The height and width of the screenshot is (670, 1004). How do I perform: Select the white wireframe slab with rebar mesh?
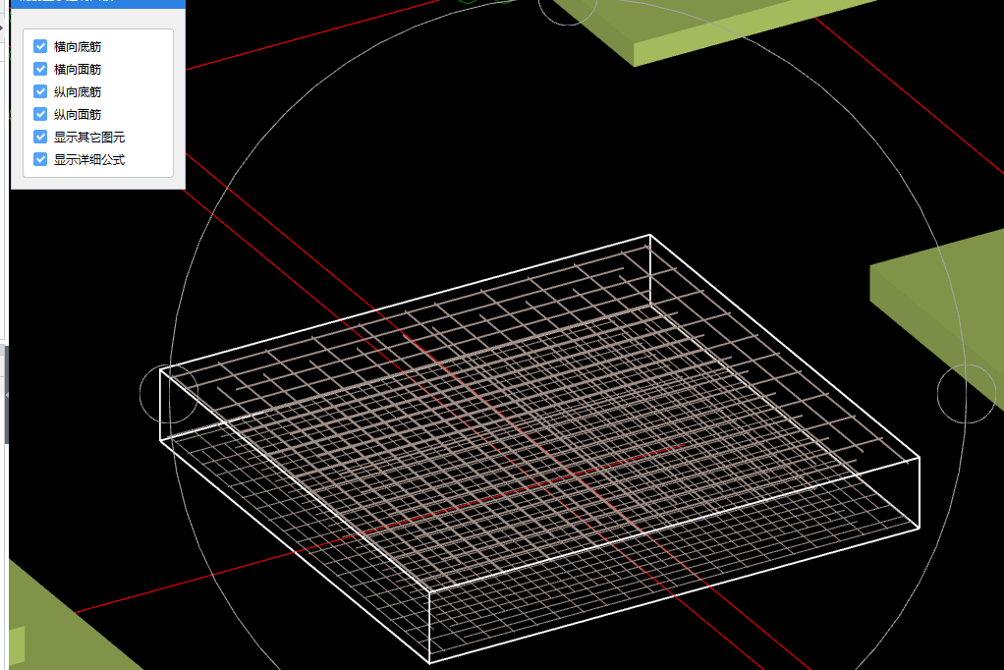539,448
